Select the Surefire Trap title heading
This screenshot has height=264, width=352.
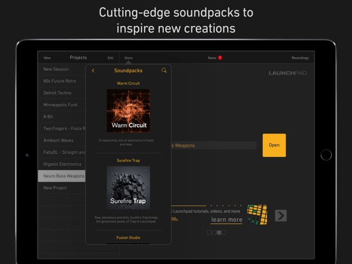click(x=128, y=161)
